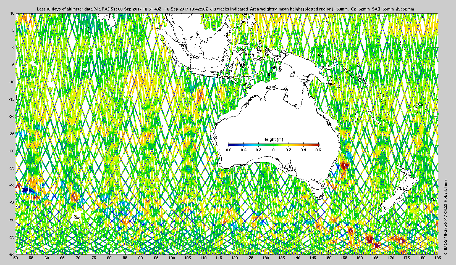
Task: Click the longitude tick label 150 on bottom axis
Action: (x=328, y=258)
